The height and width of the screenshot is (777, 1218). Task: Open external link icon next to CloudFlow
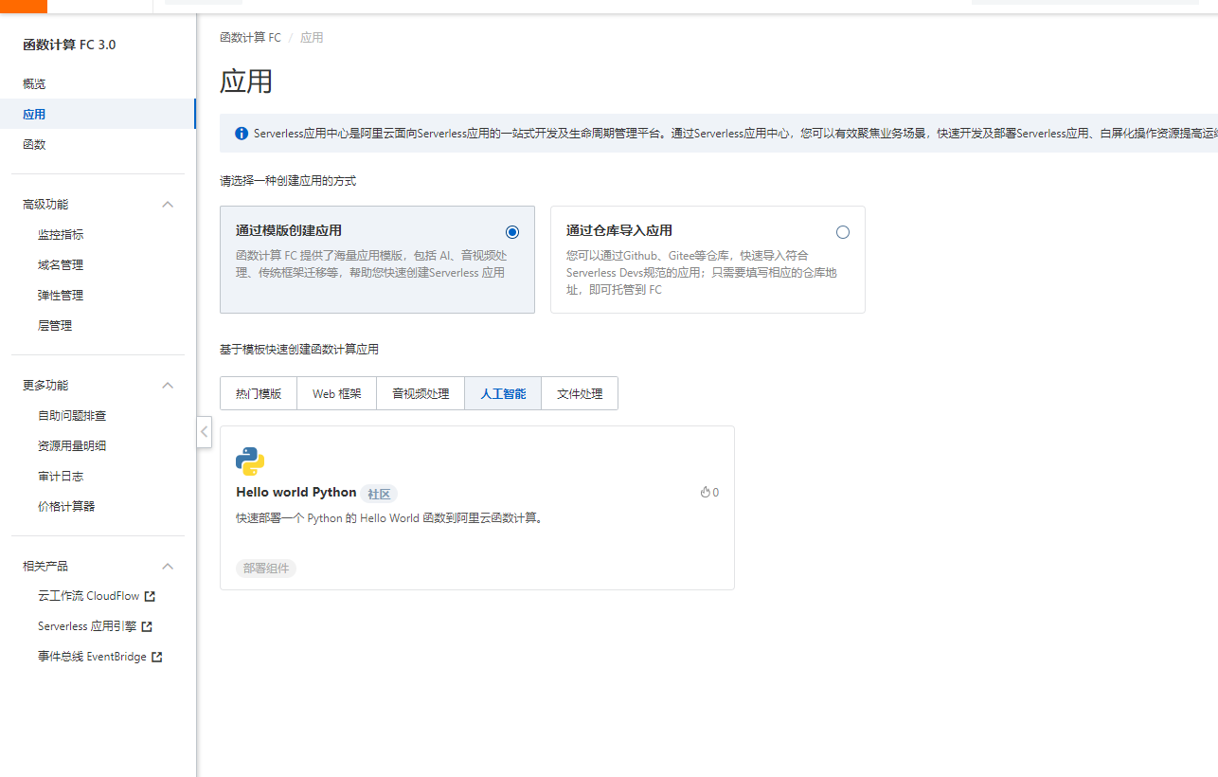150,596
